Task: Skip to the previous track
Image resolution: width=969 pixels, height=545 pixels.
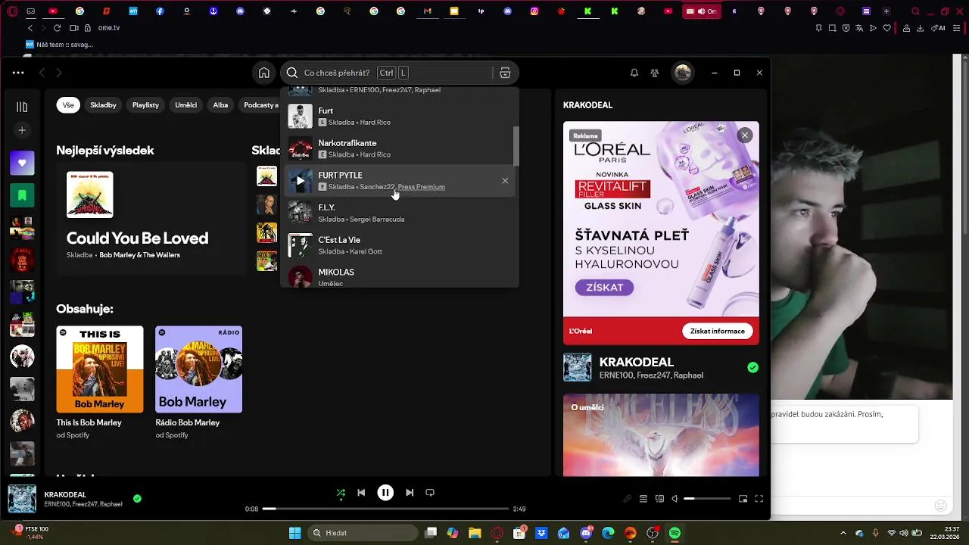Action: [x=361, y=493]
